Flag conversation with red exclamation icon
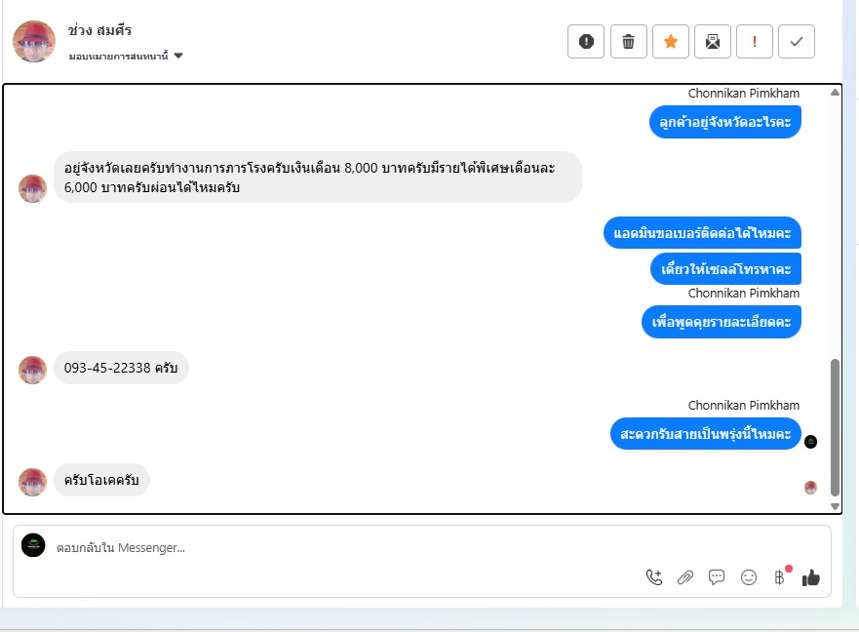The width and height of the screenshot is (859, 632). coord(755,41)
